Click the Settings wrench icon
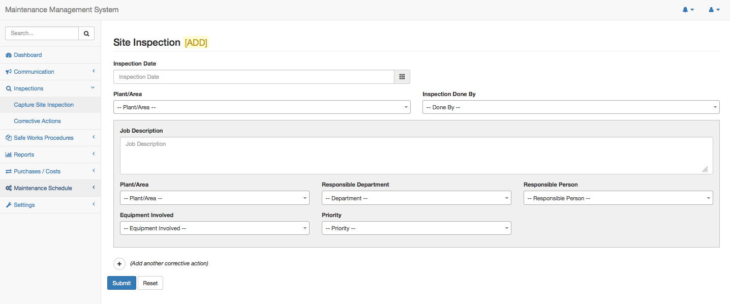The height and width of the screenshot is (304, 730). click(9, 205)
